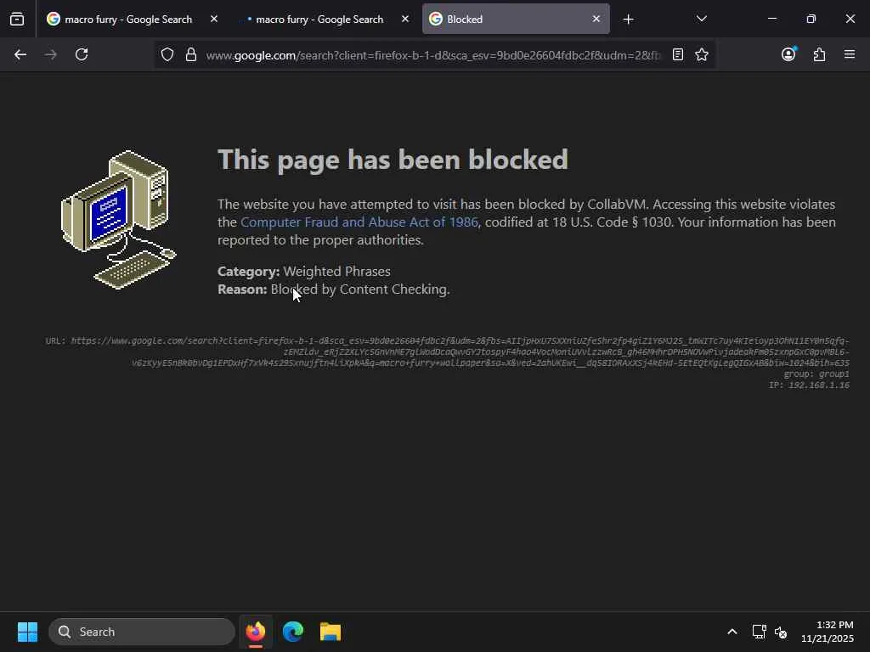
Task: Open the Windows Start menu
Action: [x=27, y=632]
